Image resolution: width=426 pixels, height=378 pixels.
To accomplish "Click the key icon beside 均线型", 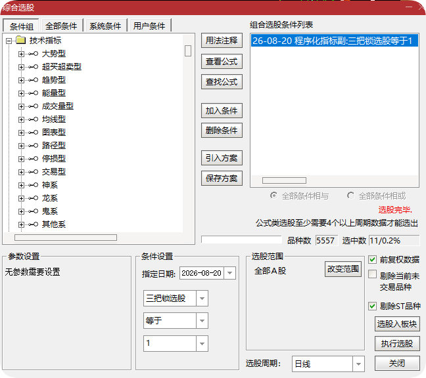I will coord(33,119).
